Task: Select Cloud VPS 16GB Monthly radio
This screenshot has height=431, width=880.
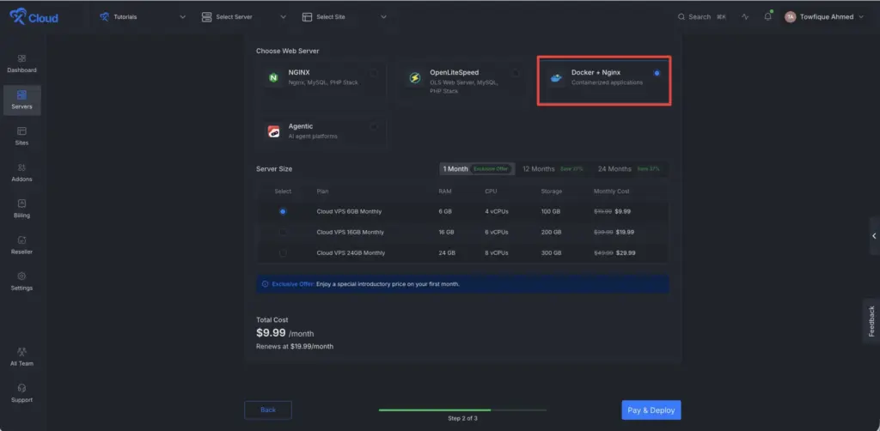Action: (x=283, y=232)
